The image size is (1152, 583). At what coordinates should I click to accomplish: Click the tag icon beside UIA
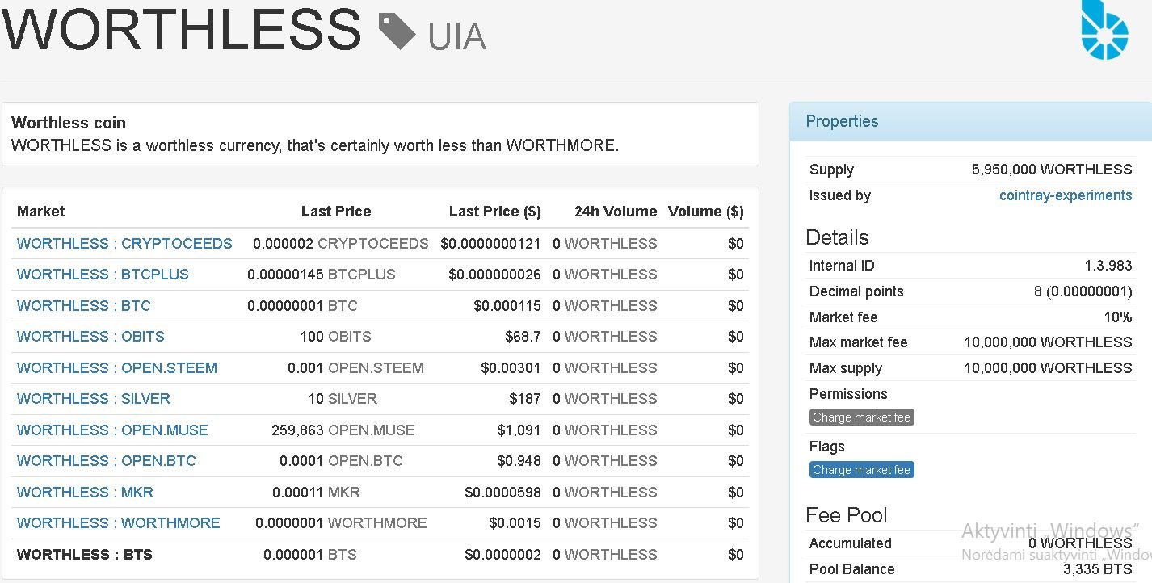397,32
